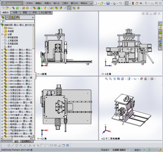Click the New document icon

pyautogui.click(x=96, y=3)
